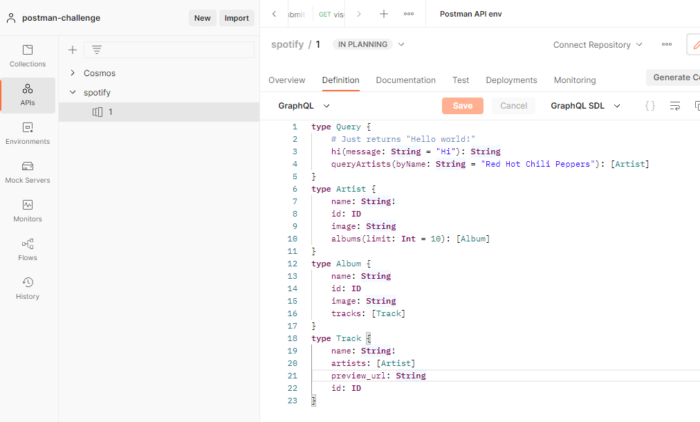
Task: Toggle word wrap icon in the editor toolbar
Action: (675, 106)
